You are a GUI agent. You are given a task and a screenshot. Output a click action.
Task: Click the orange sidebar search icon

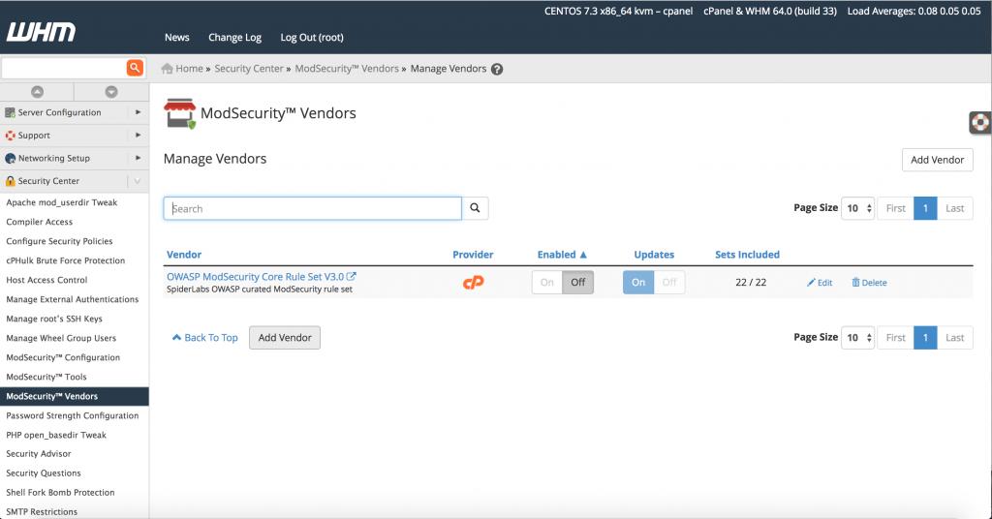(135, 68)
